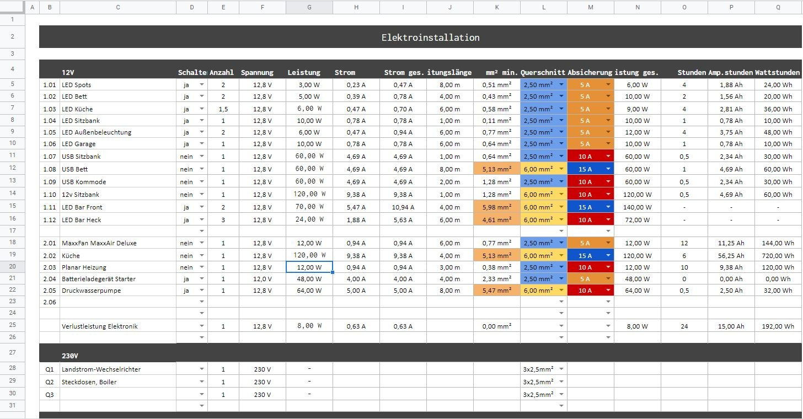Select column L header
Screen dimensions: 803x419
click(x=544, y=7)
